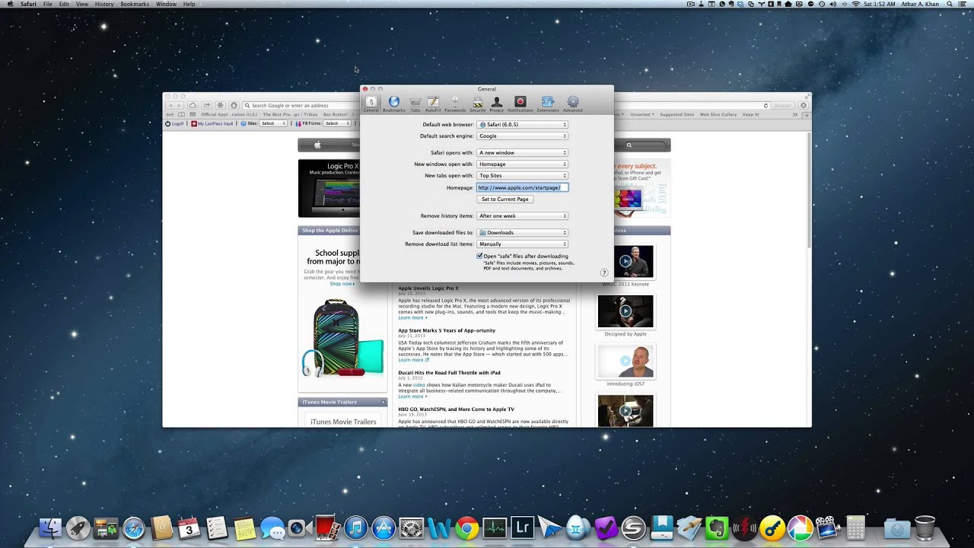This screenshot has height=548, width=974.
Task: Click the Share toolbar button in Safari window
Action: [206, 105]
